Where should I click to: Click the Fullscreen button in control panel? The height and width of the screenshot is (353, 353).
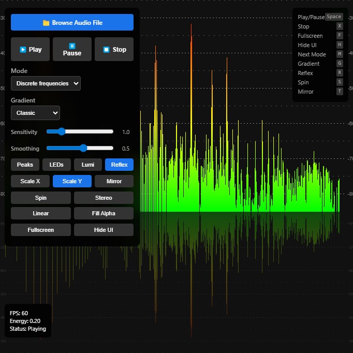pyautogui.click(x=41, y=230)
